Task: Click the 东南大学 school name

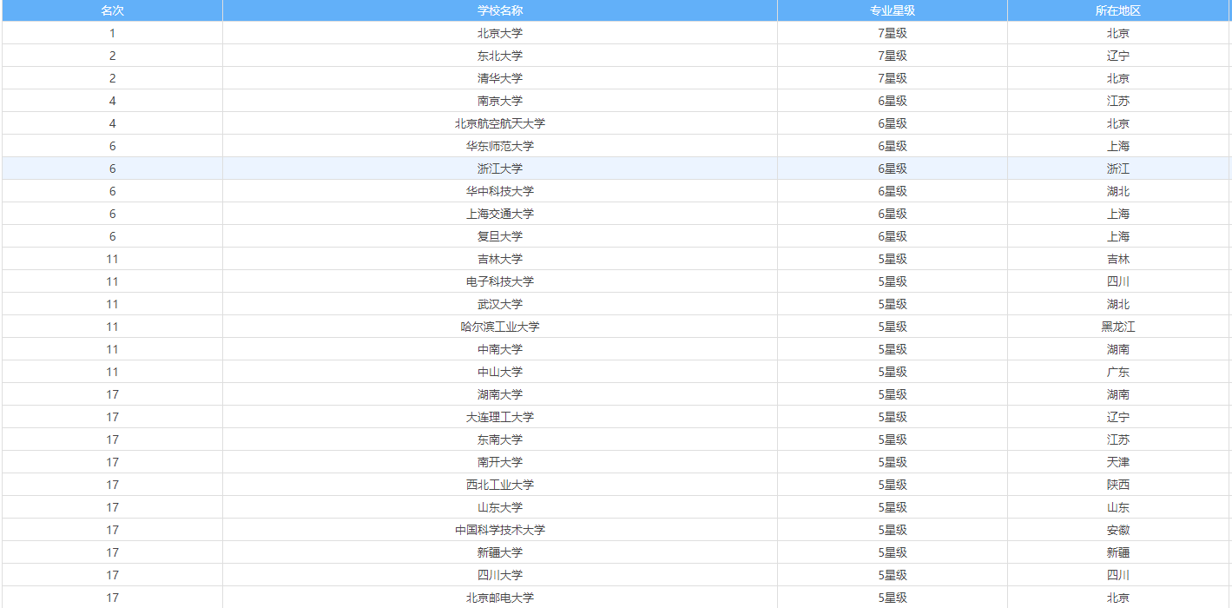Action: [x=500, y=439]
